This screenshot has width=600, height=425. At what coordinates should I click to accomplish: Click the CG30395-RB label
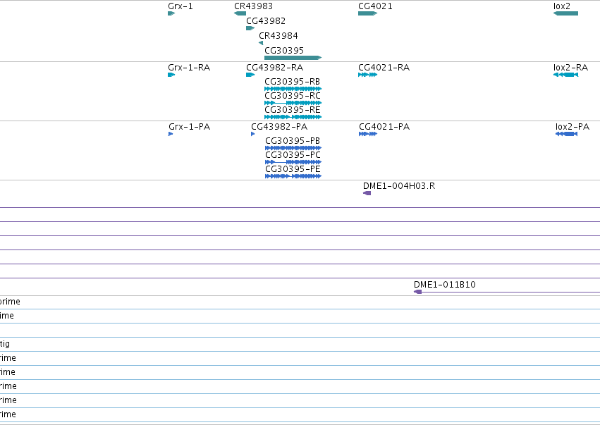293,82
